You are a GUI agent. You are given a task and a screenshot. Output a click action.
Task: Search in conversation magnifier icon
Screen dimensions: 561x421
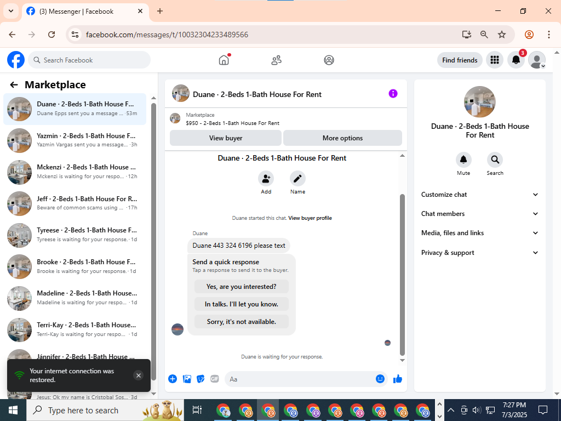pyautogui.click(x=495, y=160)
